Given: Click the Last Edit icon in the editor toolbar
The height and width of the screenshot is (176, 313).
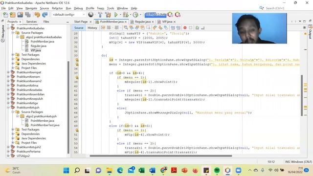Looking at the screenshot, I should click(x=103, y=28).
